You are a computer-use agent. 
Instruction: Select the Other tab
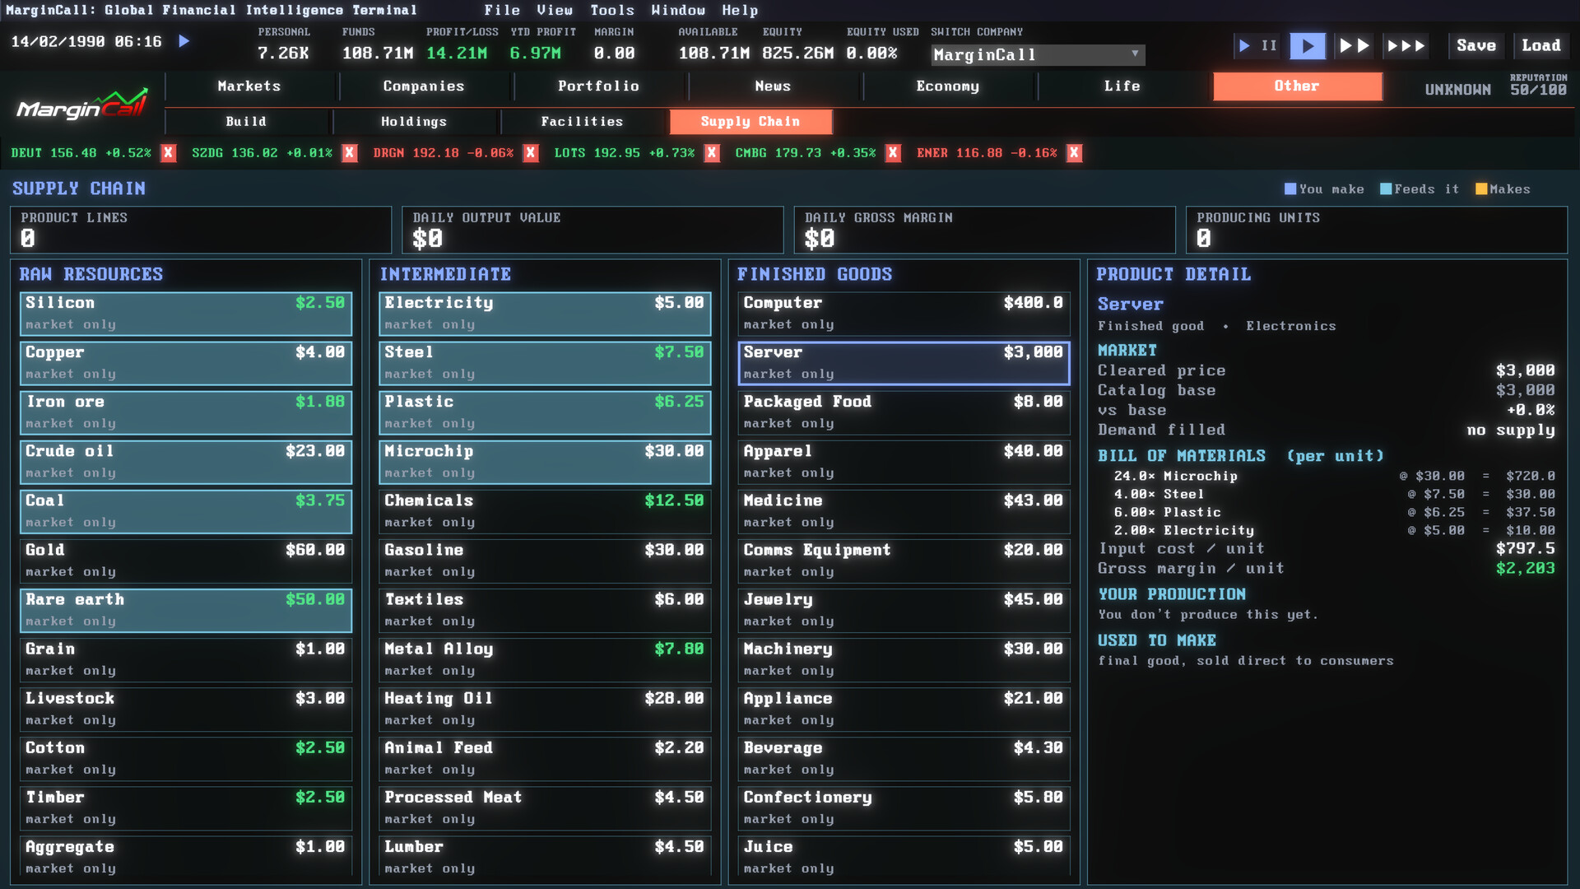coord(1297,86)
